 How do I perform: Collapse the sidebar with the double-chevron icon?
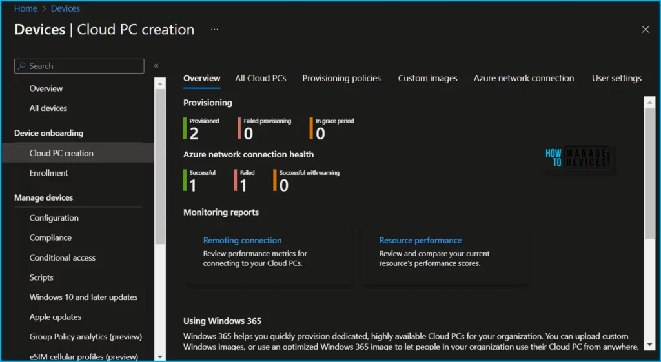(156, 66)
